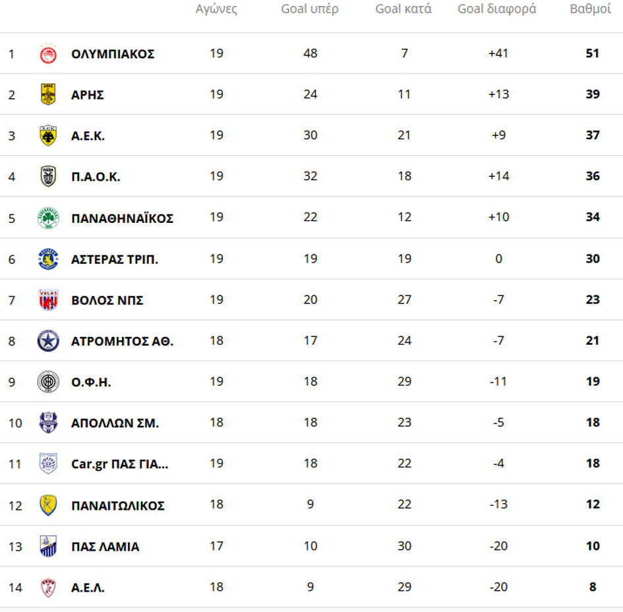Open the A.E.L. horse emblem
Screen dimensions: 623x612
(x=48, y=587)
